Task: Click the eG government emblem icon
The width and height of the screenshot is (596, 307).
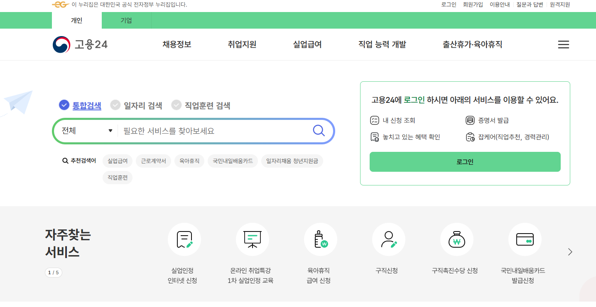Action: tap(61, 5)
